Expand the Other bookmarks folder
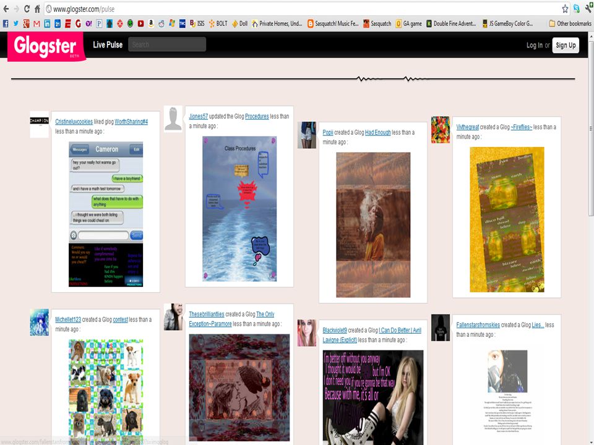 coord(570,23)
